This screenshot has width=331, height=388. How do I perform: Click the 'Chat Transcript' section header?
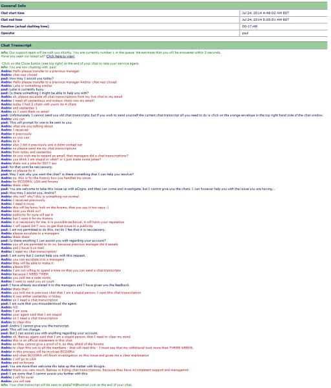click(x=164, y=45)
